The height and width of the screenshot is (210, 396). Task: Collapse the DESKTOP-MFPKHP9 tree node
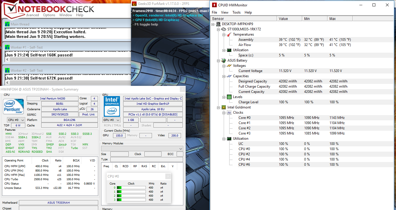[214, 24]
